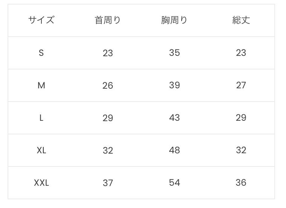Click total length 27 for M
The image size is (286, 208).
click(x=241, y=85)
